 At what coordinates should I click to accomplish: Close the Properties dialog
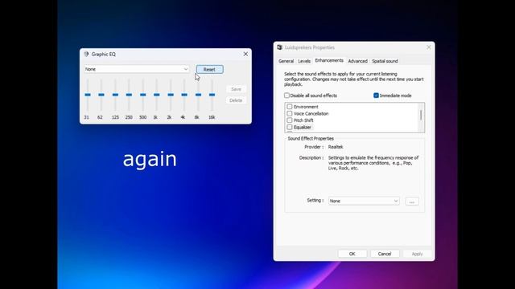429,47
